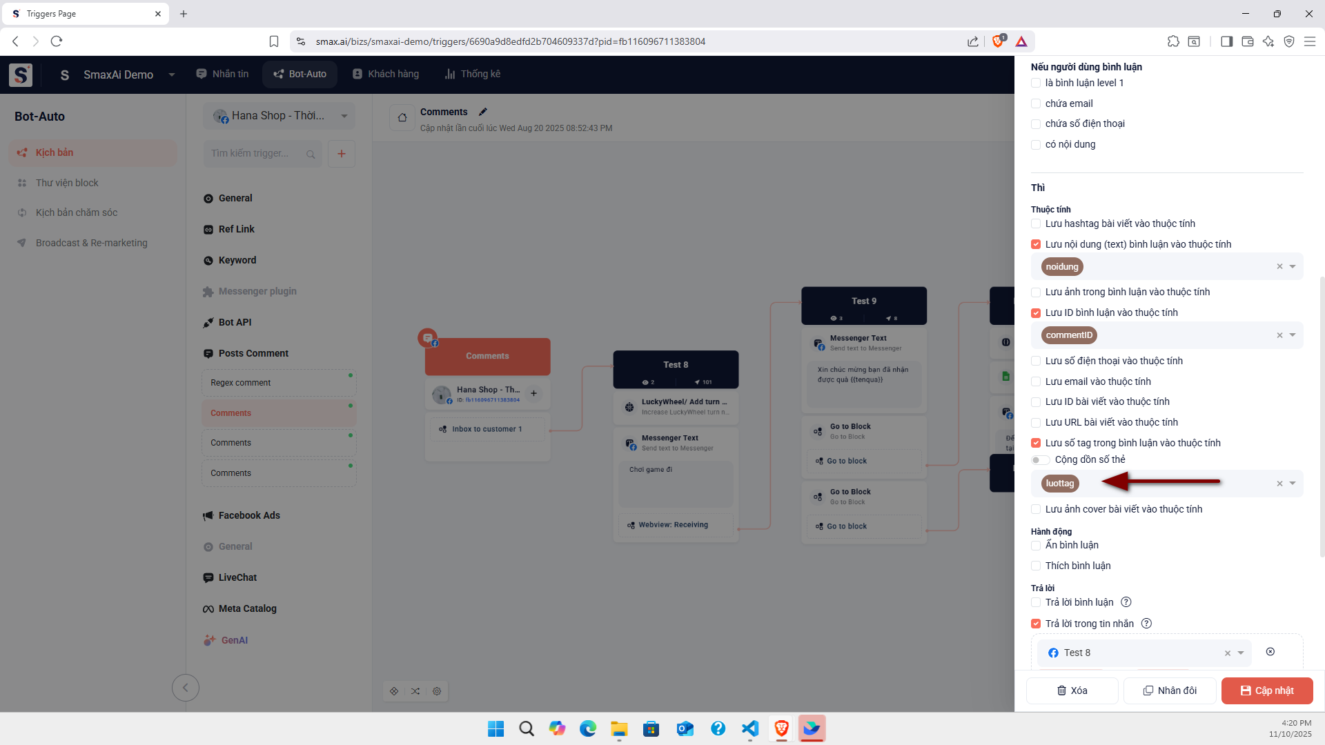Open the SmaxAi Demo workspace dropdown
This screenshot has width=1325, height=745.
point(172,74)
